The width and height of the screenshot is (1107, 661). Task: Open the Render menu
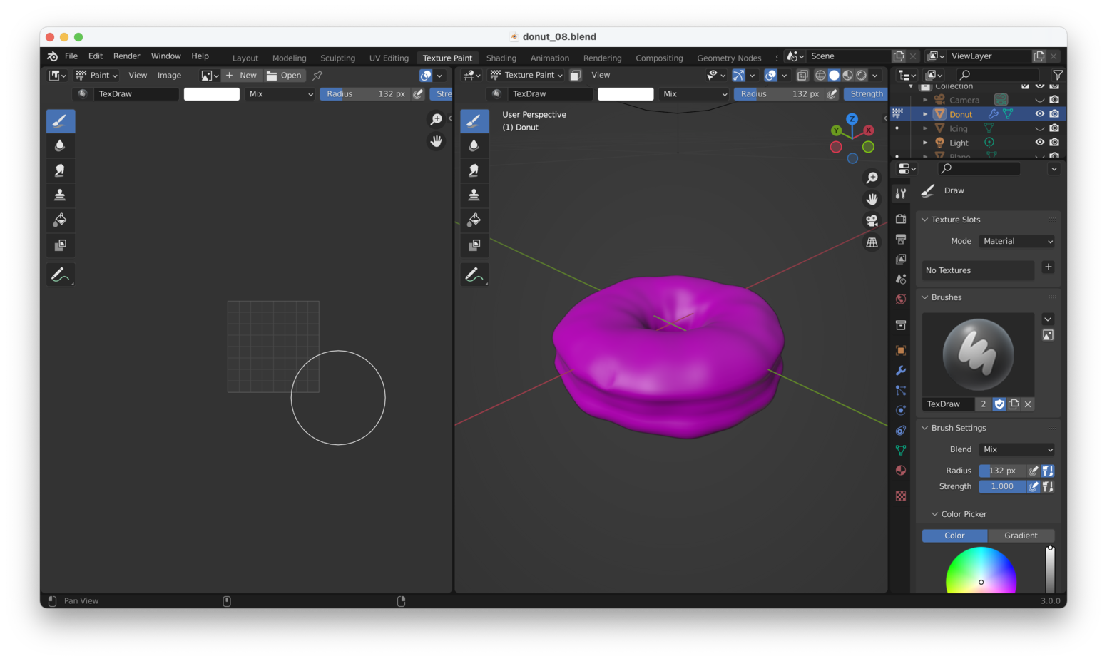(126, 56)
